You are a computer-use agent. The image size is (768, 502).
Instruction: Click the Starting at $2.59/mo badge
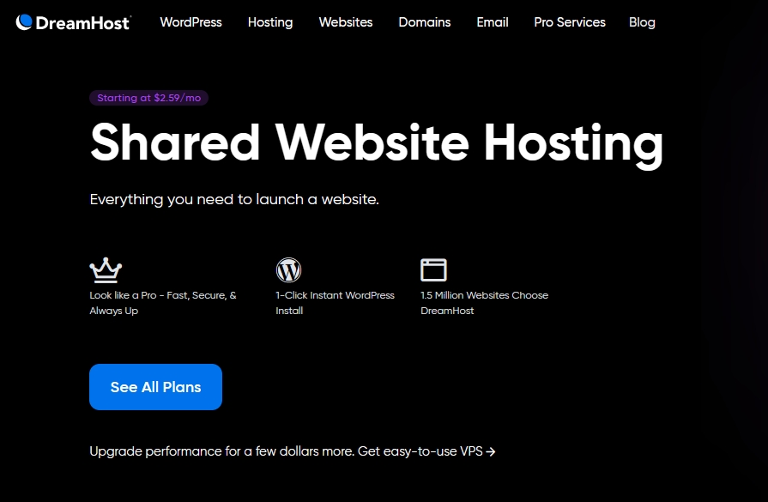point(149,98)
